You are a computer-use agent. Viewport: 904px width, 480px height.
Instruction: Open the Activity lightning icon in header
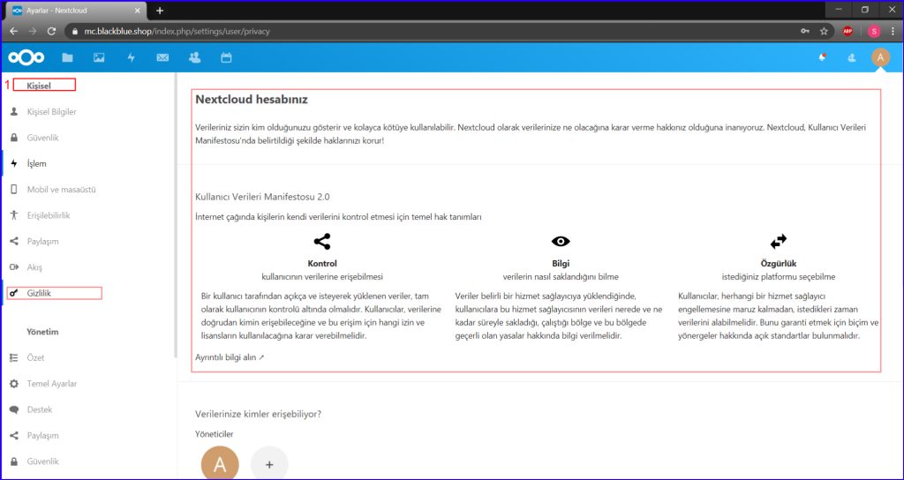(131, 57)
